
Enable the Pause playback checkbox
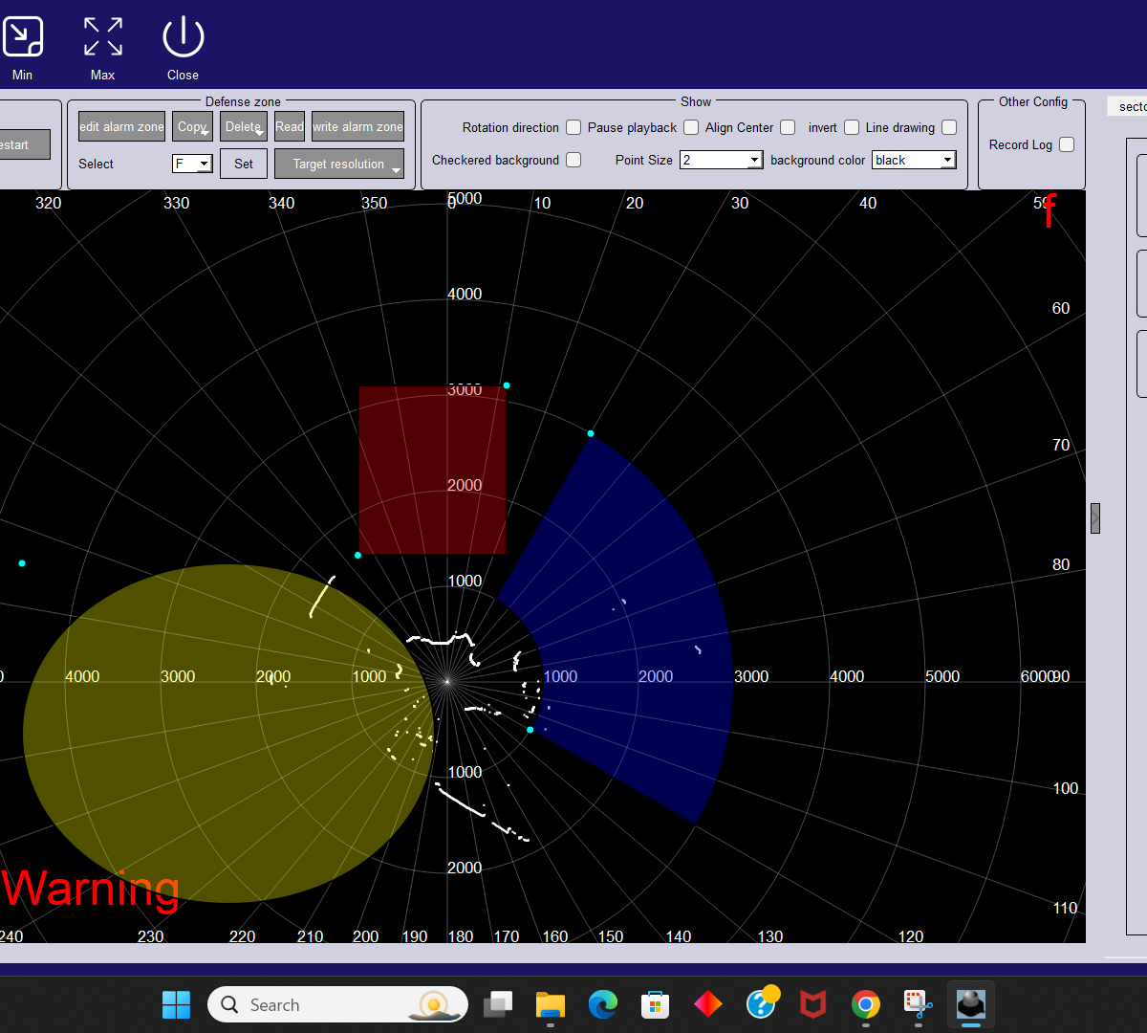click(x=691, y=127)
